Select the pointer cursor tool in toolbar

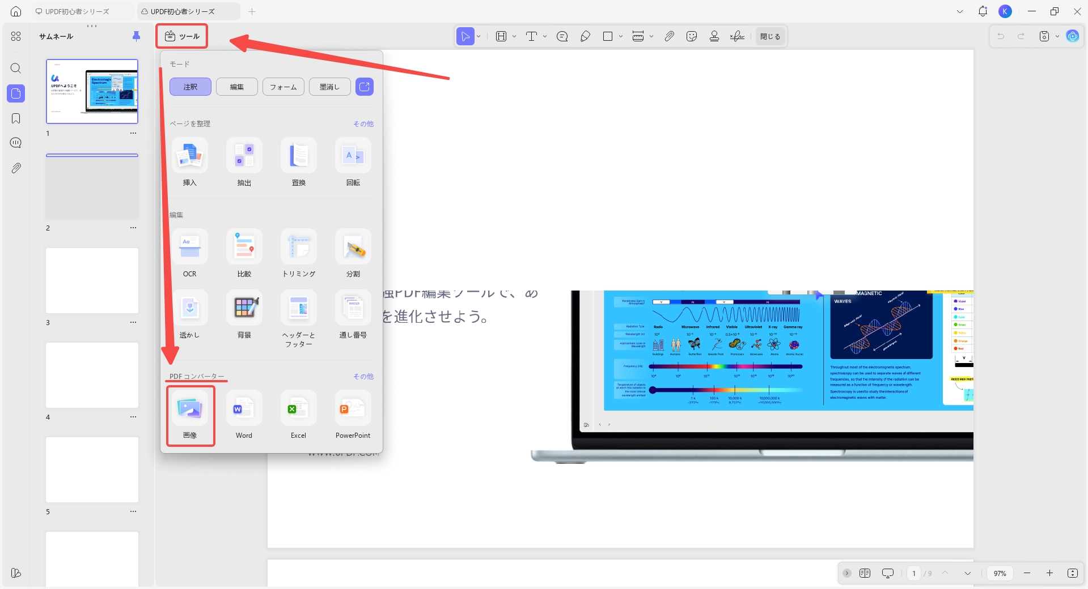pos(465,36)
